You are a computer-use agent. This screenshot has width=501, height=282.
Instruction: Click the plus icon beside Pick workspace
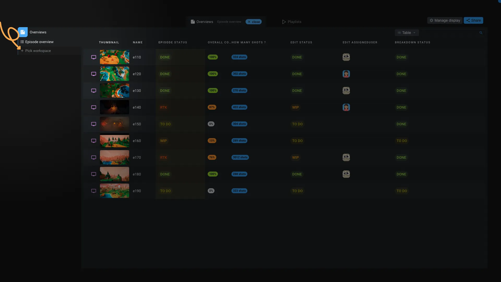pyautogui.click(x=22, y=51)
